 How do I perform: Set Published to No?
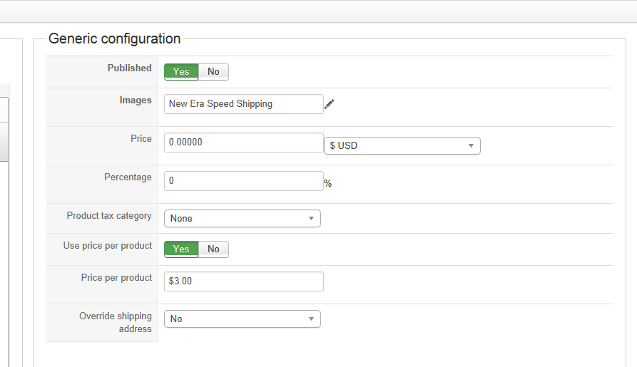[213, 71]
